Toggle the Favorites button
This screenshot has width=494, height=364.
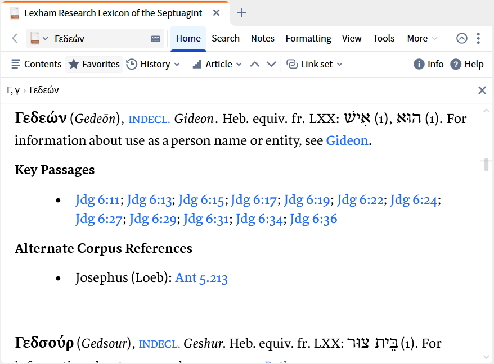[94, 64]
